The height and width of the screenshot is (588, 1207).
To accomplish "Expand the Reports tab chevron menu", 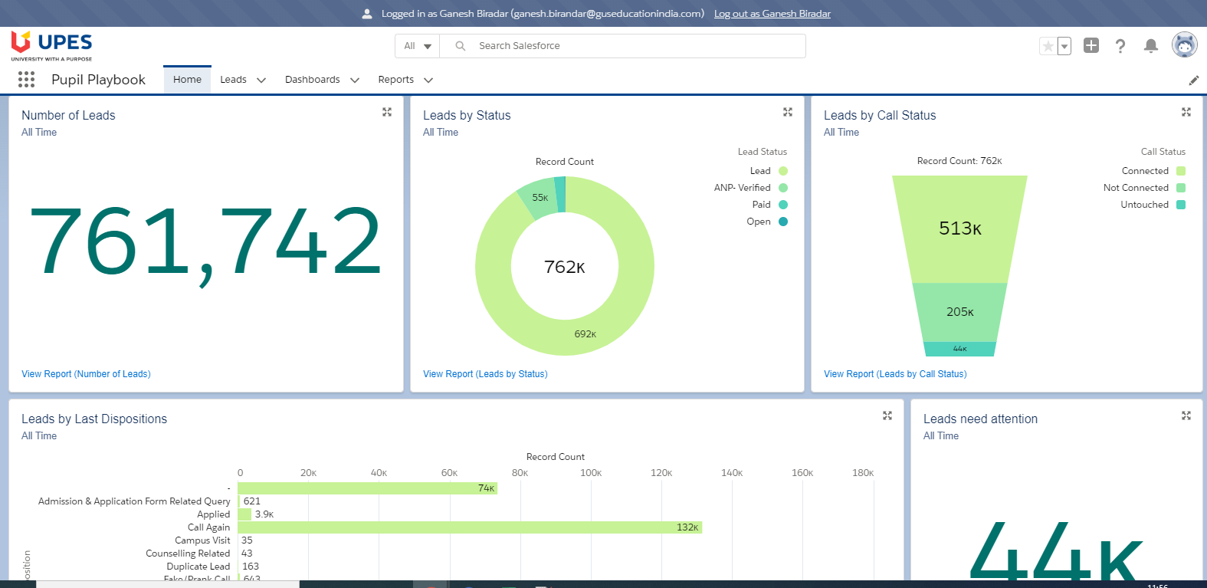I will pos(428,80).
